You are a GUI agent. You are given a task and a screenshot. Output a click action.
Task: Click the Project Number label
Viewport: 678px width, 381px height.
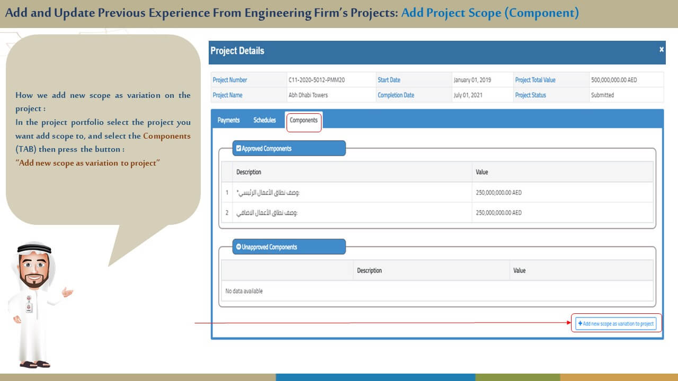[230, 80]
